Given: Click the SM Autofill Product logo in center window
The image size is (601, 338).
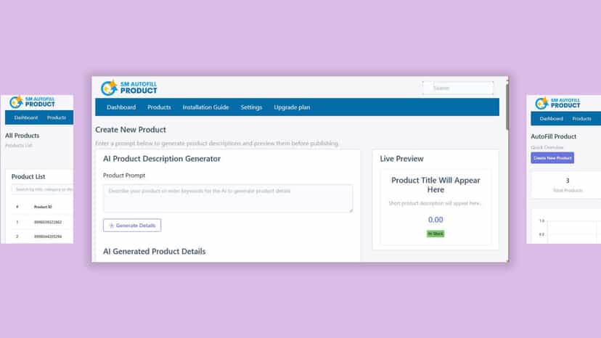Looking at the screenshot, I should click(x=128, y=88).
